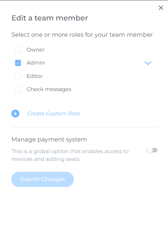
Task: Select the Check messages label text
Action: tap(49, 89)
